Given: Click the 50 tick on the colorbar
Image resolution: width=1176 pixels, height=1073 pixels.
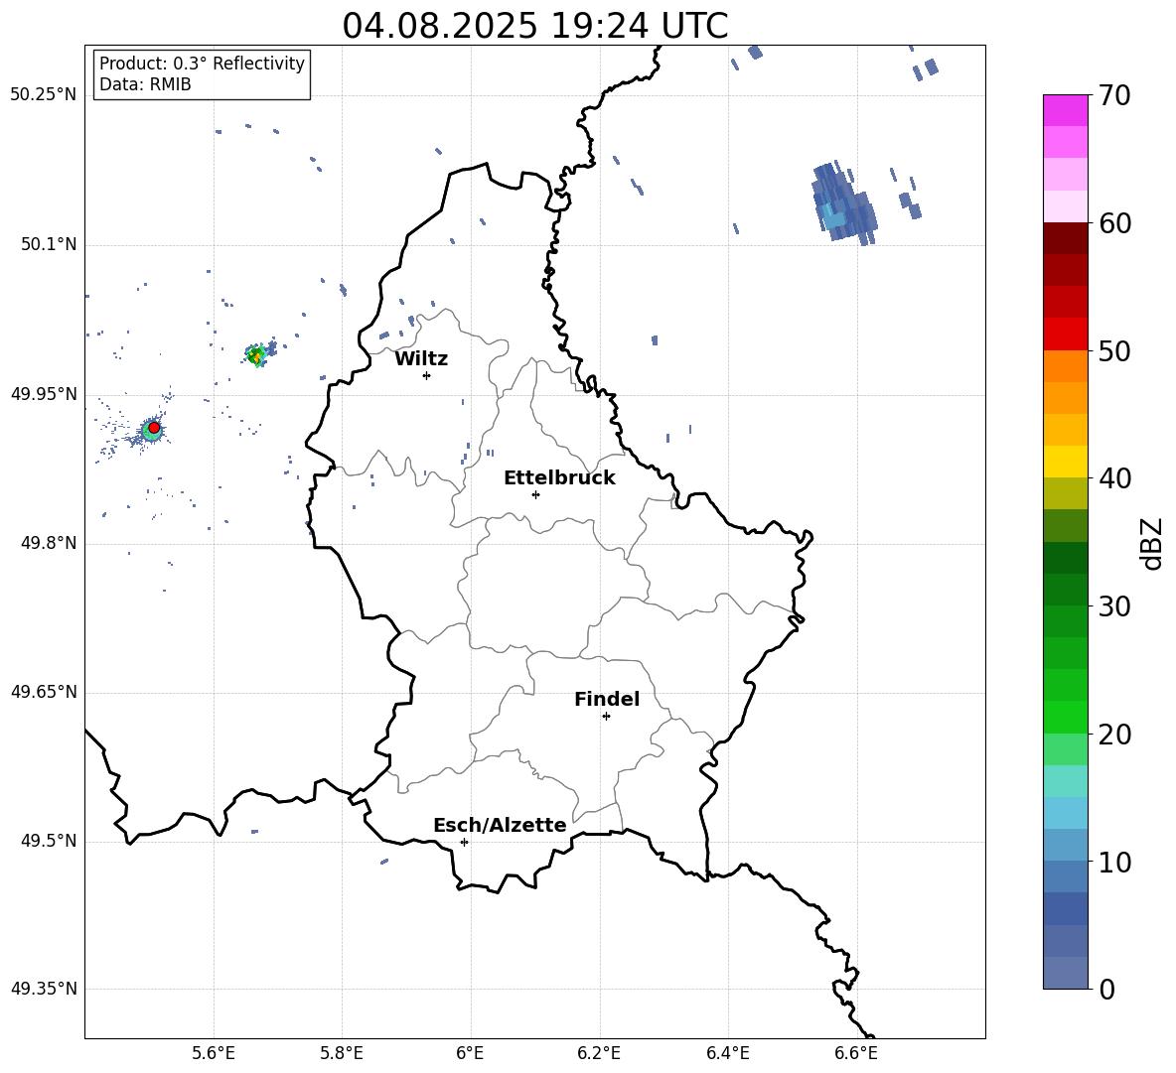Looking at the screenshot, I should [x=1114, y=350].
